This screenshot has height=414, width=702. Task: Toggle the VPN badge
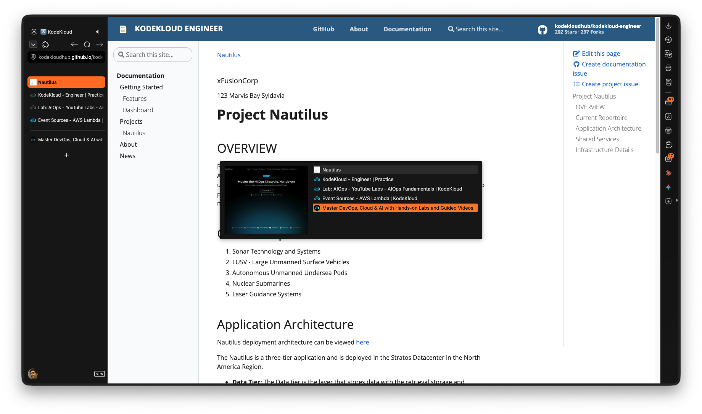point(100,374)
